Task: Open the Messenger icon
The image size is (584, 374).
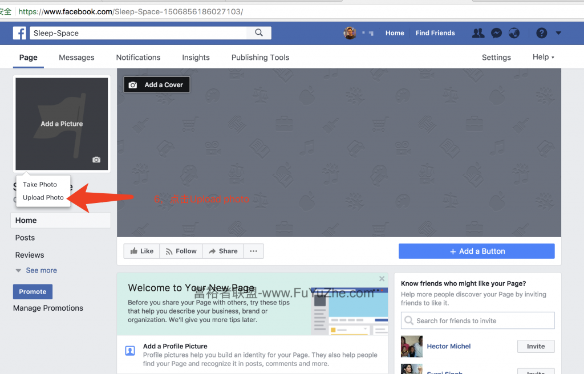Action: pos(496,33)
